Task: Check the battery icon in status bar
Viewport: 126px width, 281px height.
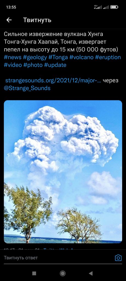Action: (115, 7)
